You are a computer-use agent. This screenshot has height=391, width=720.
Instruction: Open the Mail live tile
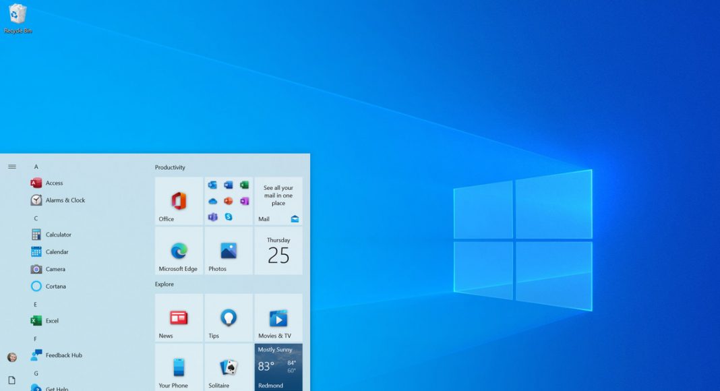coord(278,201)
